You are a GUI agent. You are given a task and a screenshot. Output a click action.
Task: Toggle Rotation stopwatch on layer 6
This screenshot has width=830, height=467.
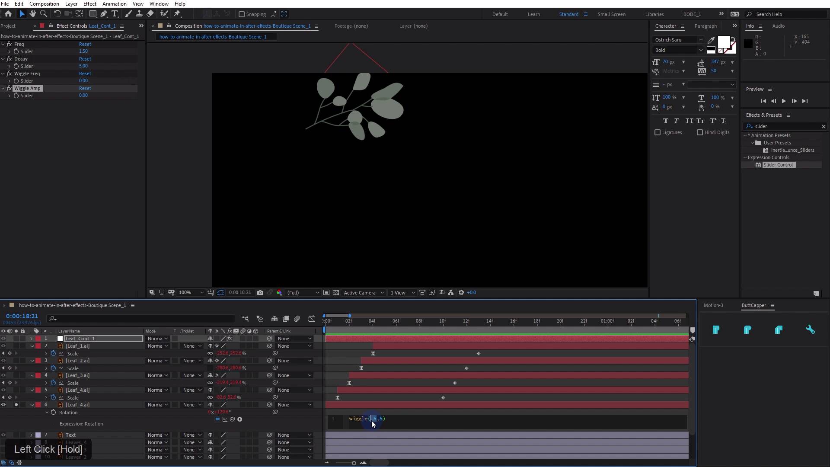pyautogui.click(x=54, y=412)
